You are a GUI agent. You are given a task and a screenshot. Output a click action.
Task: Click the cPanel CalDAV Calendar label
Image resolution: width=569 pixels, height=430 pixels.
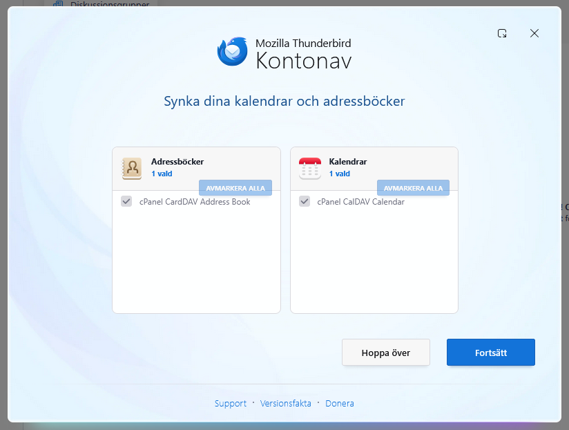coord(360,202)
